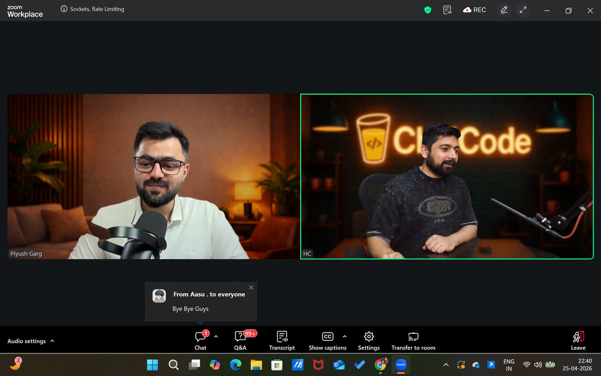The image size is (601, 376).
Task: Click the Zoom taskbar icon
Action: pos(401,364)
